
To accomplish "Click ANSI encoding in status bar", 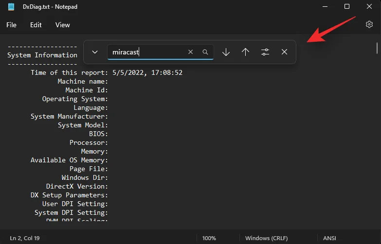I will pos(329,238).
